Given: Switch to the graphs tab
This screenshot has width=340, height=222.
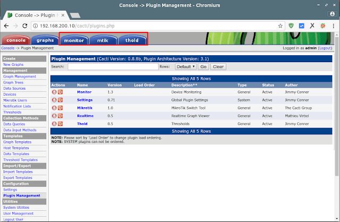Looking at the screenshot, I should [x=45, y=40].
